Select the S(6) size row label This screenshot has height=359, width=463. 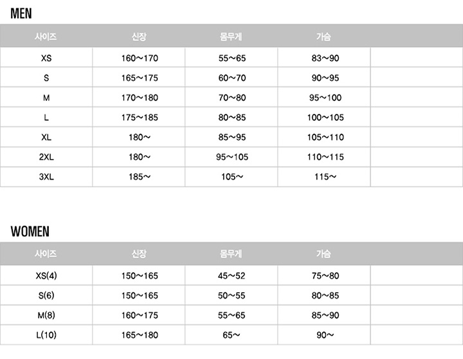tap(46, 295)
